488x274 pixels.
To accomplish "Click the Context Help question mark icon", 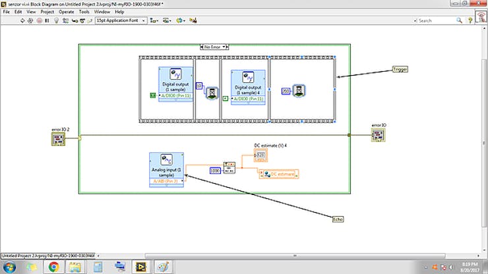I will click(470, 20).
